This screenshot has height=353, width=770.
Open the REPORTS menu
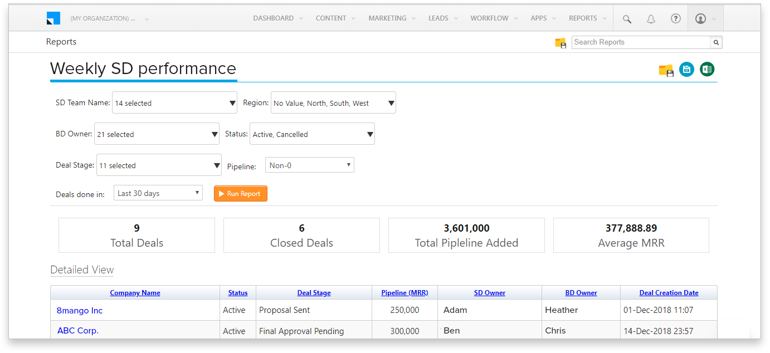pyautogui.click(x=583, y=18)
